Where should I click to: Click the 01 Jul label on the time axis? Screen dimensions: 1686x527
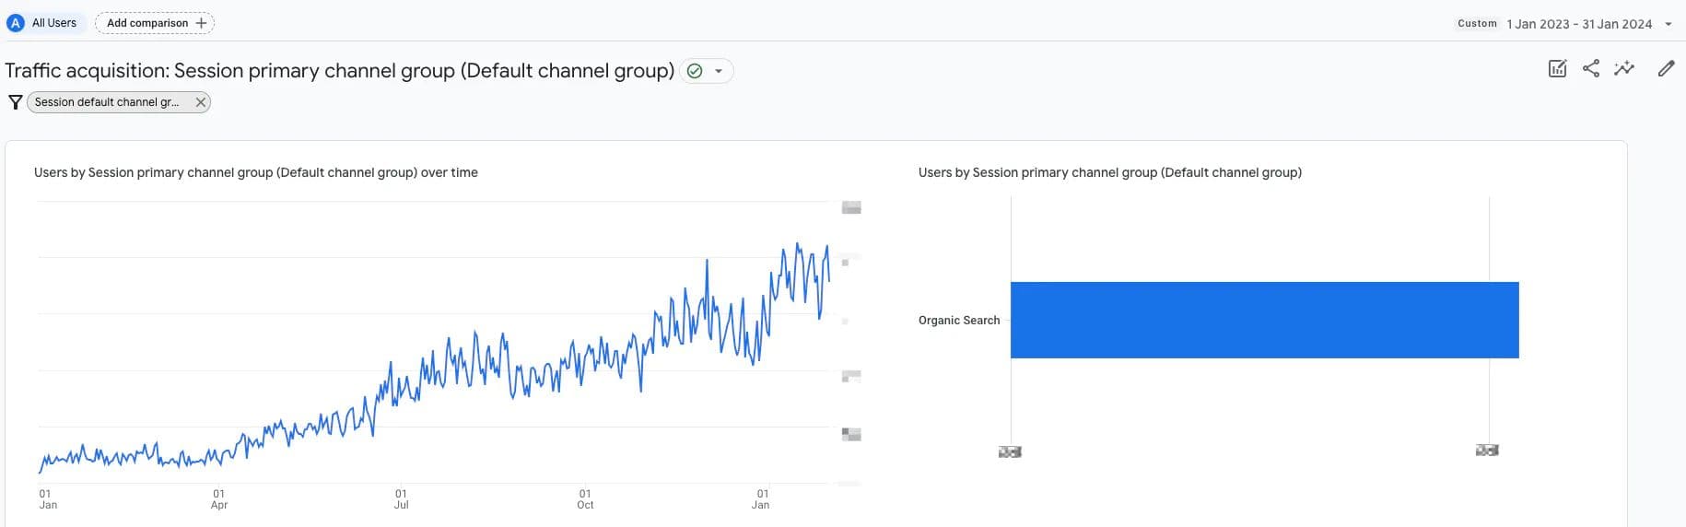point(401,499)
